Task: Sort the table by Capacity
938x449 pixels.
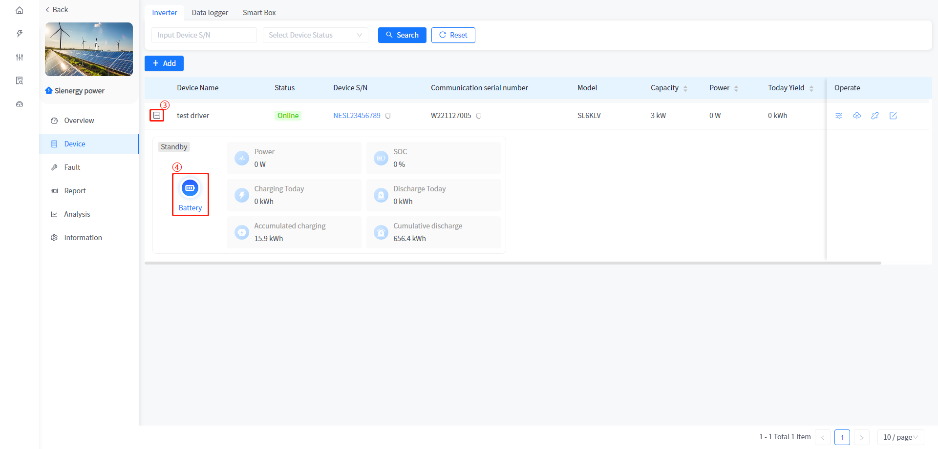Action: [x=685, y=88]
